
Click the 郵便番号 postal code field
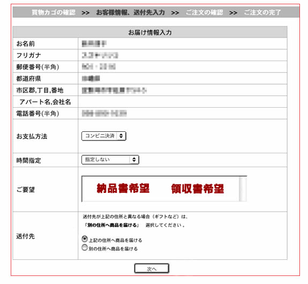pos(183,67)
